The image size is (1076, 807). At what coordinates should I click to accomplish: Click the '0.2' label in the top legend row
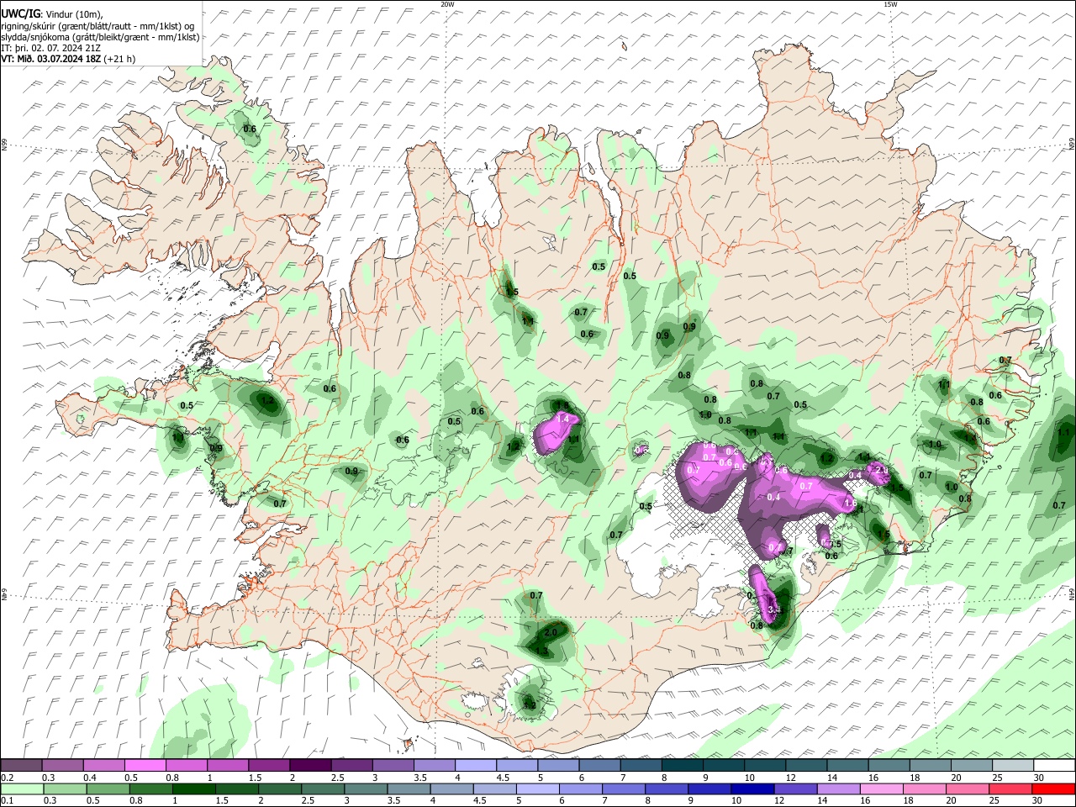(x=6, y=778)
